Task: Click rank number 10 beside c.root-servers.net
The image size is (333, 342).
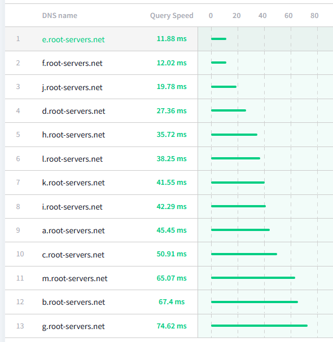Action: 20,254
